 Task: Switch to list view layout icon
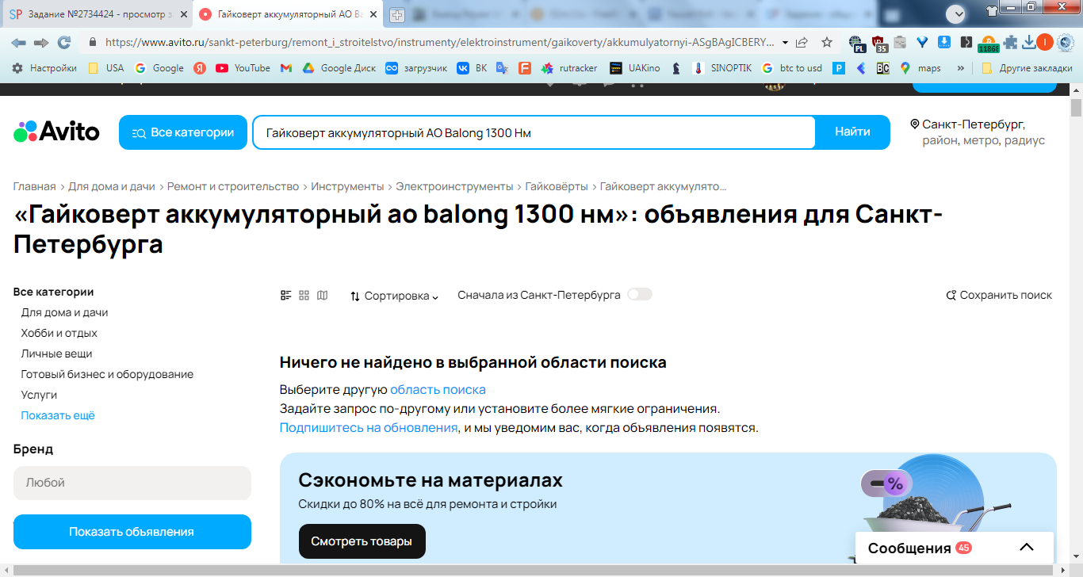tap(286, 296)
